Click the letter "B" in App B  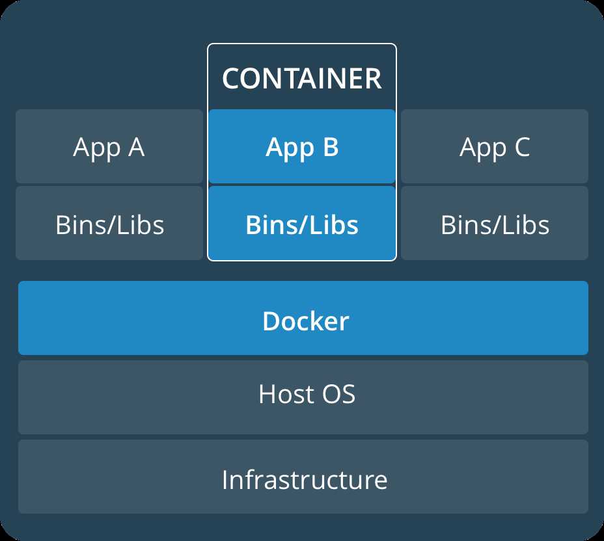tap(331, 147)
